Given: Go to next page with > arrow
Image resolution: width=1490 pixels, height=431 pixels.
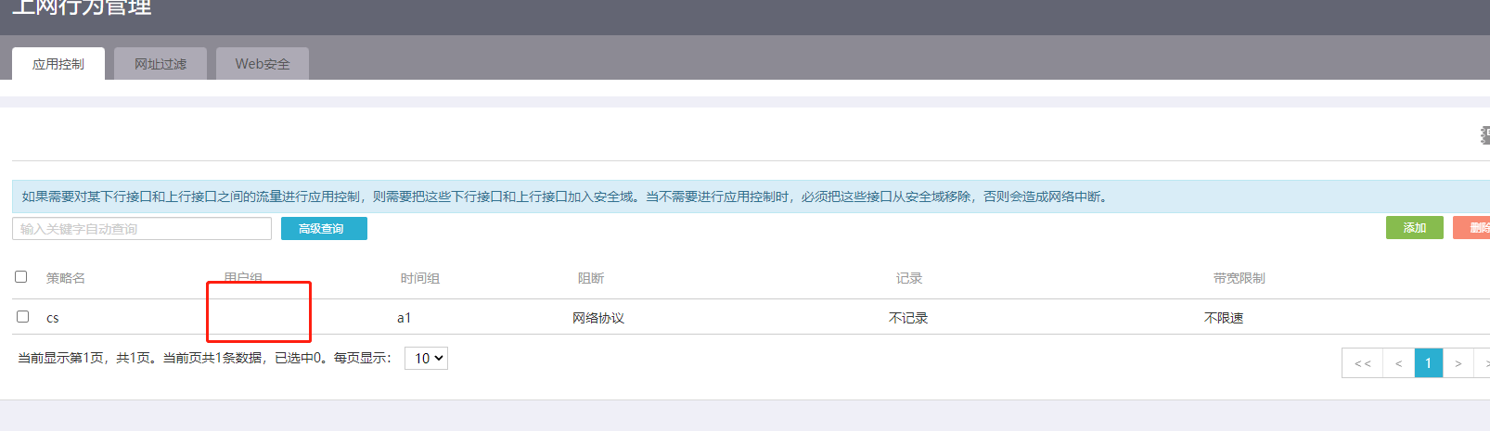Looking at the screenshot, I should coord(1458,363).
